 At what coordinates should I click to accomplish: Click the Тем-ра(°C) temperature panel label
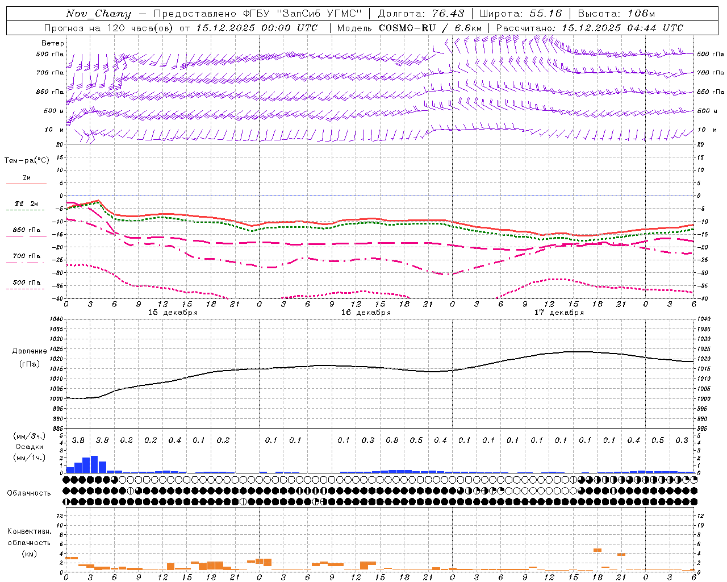[27, 161]
